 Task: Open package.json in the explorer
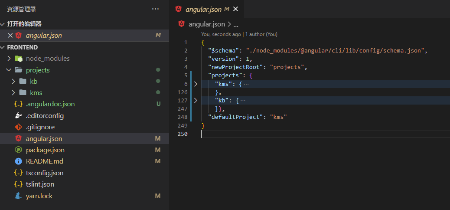(45, 150)
